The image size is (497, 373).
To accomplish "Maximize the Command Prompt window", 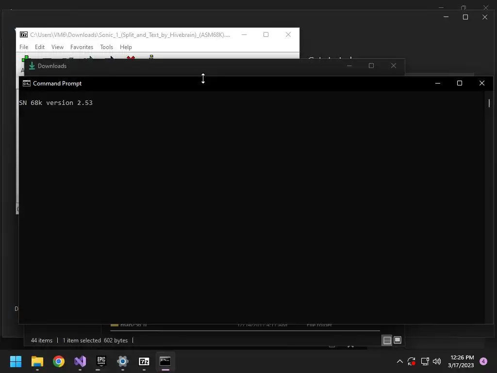I will point(460,83).
